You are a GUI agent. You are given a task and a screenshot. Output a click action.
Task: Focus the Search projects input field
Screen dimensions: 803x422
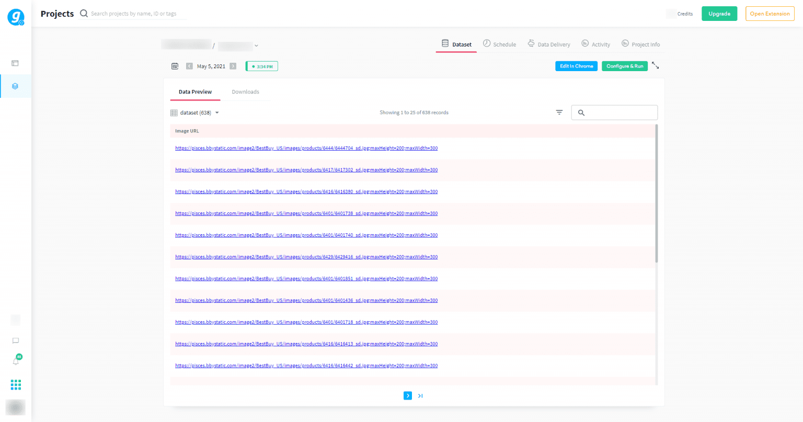pyautogui.click(x=138, y=14)
